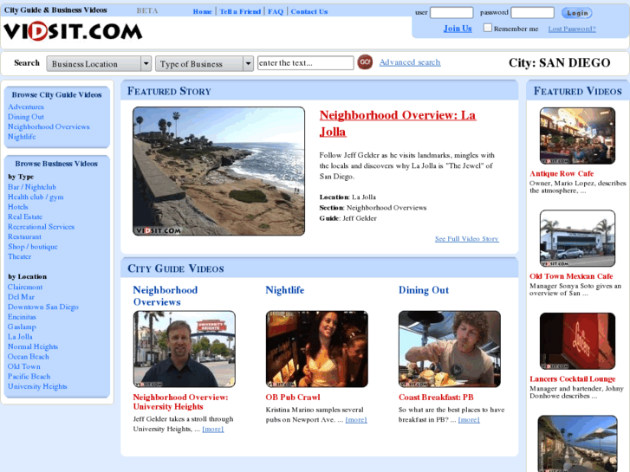Open Contact Us menu link

[x=309, y=11]
